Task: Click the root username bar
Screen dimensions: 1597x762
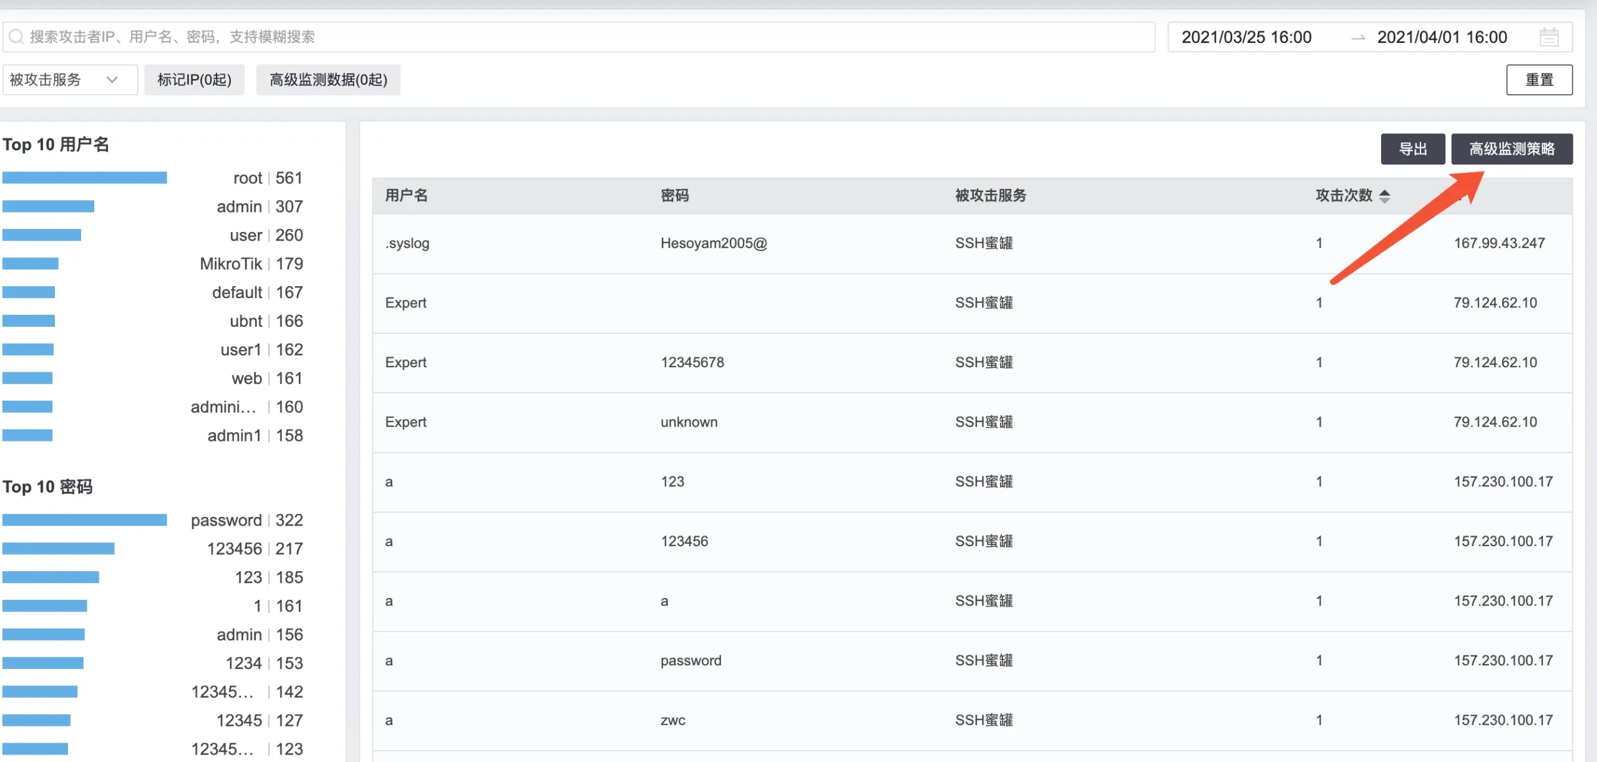Action: pos(85,178)
